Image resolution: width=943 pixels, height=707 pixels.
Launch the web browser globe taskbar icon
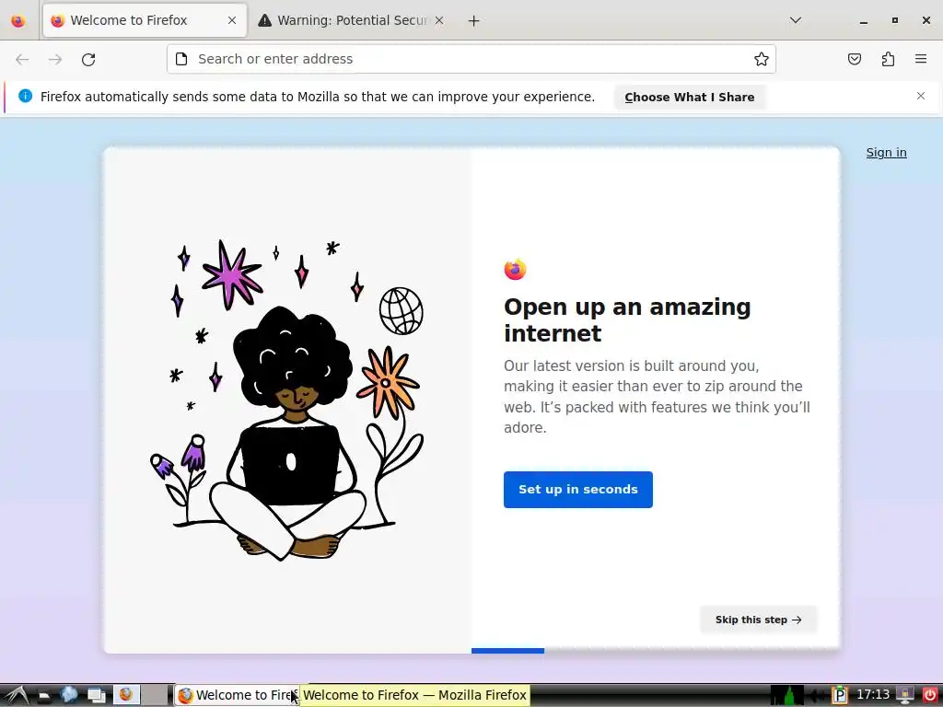[69, 695]
